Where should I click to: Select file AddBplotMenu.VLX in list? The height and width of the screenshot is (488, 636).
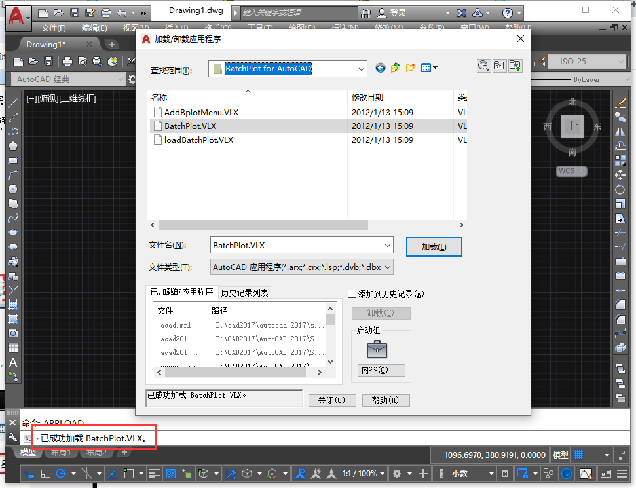[201, 113]
